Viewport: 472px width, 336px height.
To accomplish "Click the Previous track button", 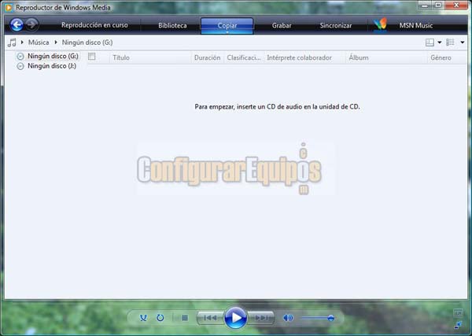I will [x=210, y=318].
